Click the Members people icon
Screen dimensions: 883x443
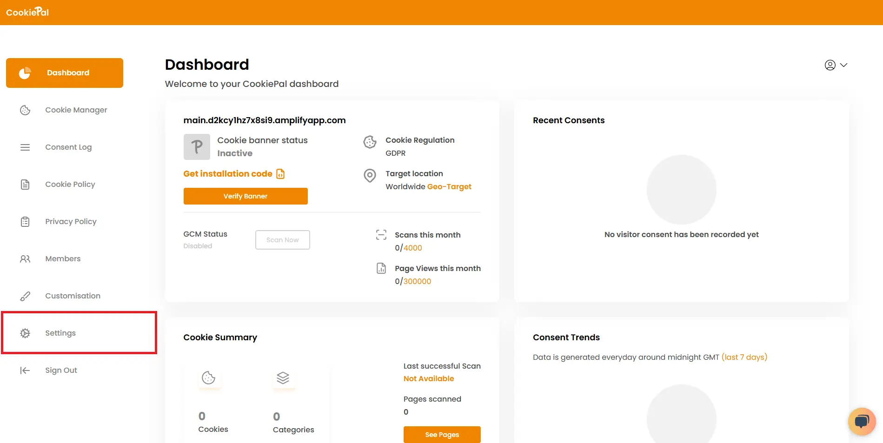(x=25, y=259)
